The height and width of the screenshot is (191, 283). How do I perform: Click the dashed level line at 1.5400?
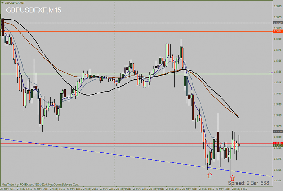[x=136, y=23]
